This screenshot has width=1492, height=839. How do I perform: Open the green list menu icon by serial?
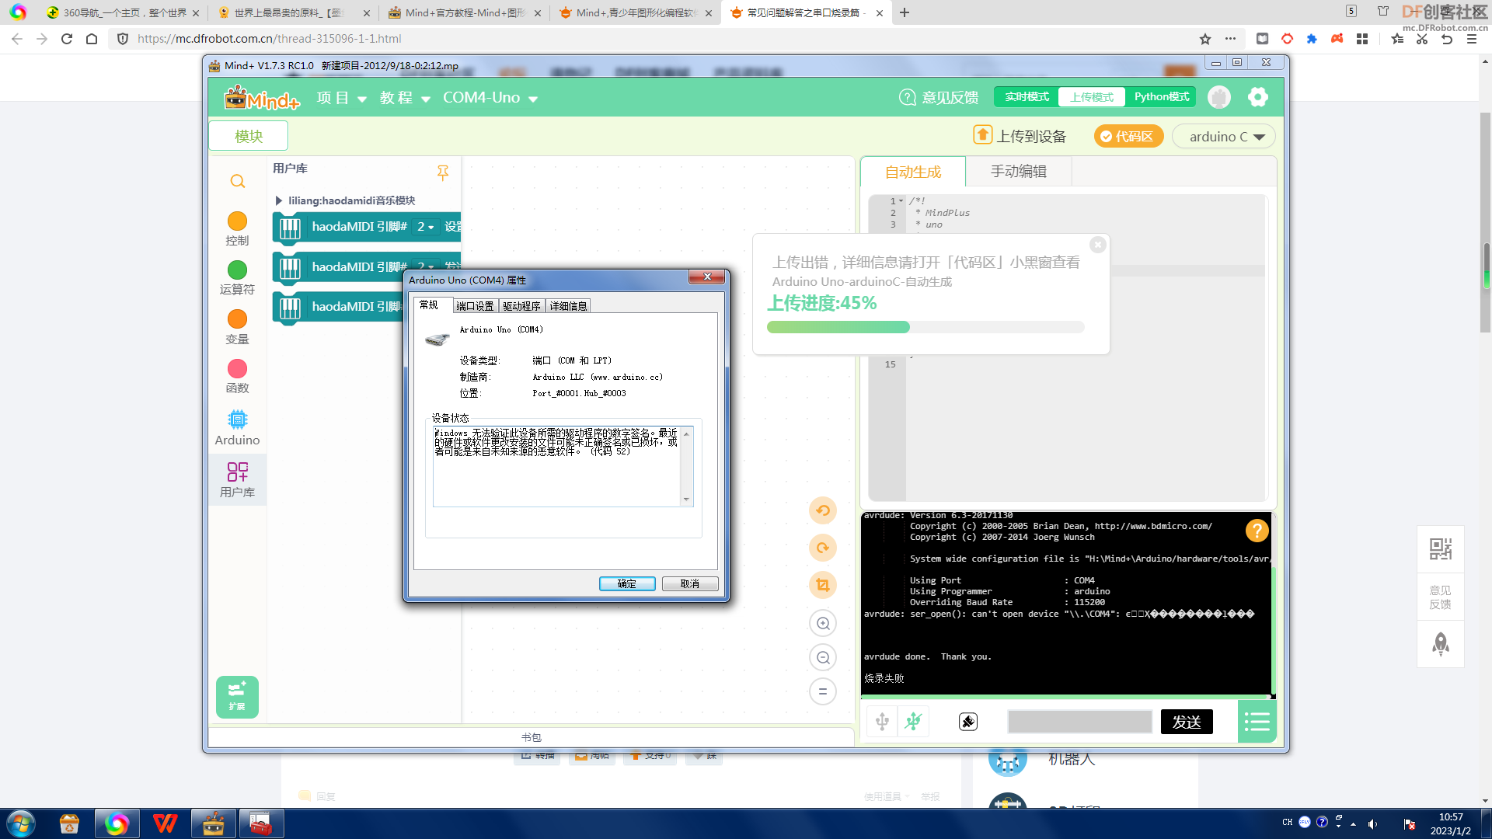click(x=1257, y=722)
